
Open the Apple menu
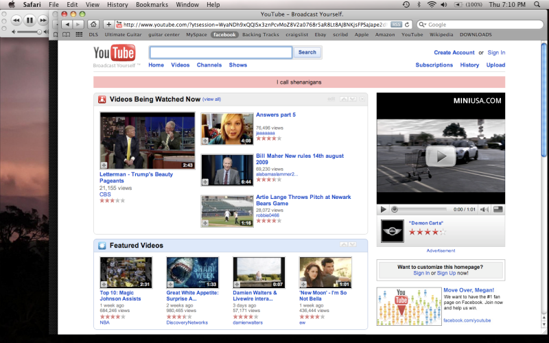[12, 5]
